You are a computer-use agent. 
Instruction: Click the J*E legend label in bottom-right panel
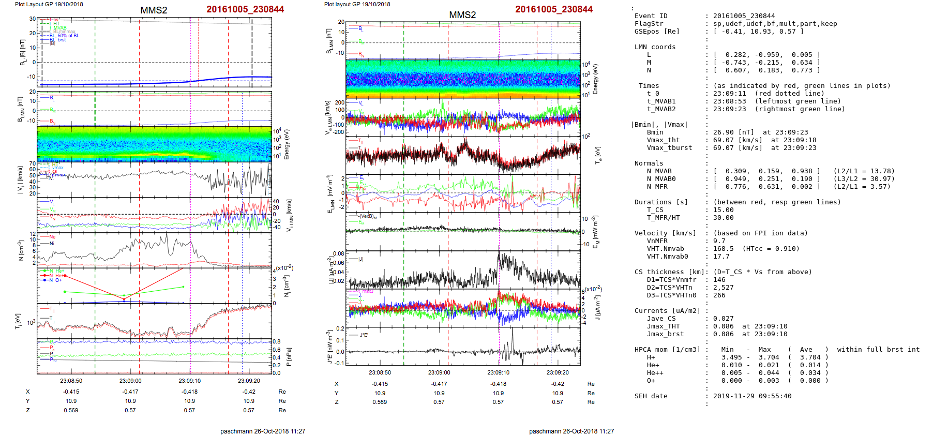point(364,335)
